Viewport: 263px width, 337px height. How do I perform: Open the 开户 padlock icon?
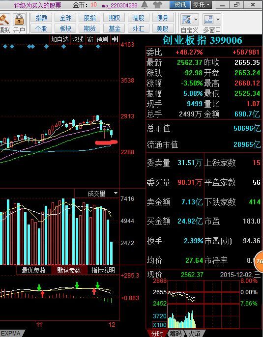tap(19, 20)
